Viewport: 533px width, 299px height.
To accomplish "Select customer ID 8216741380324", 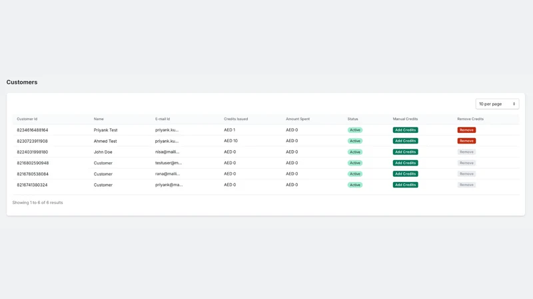I will click(32, 185).
